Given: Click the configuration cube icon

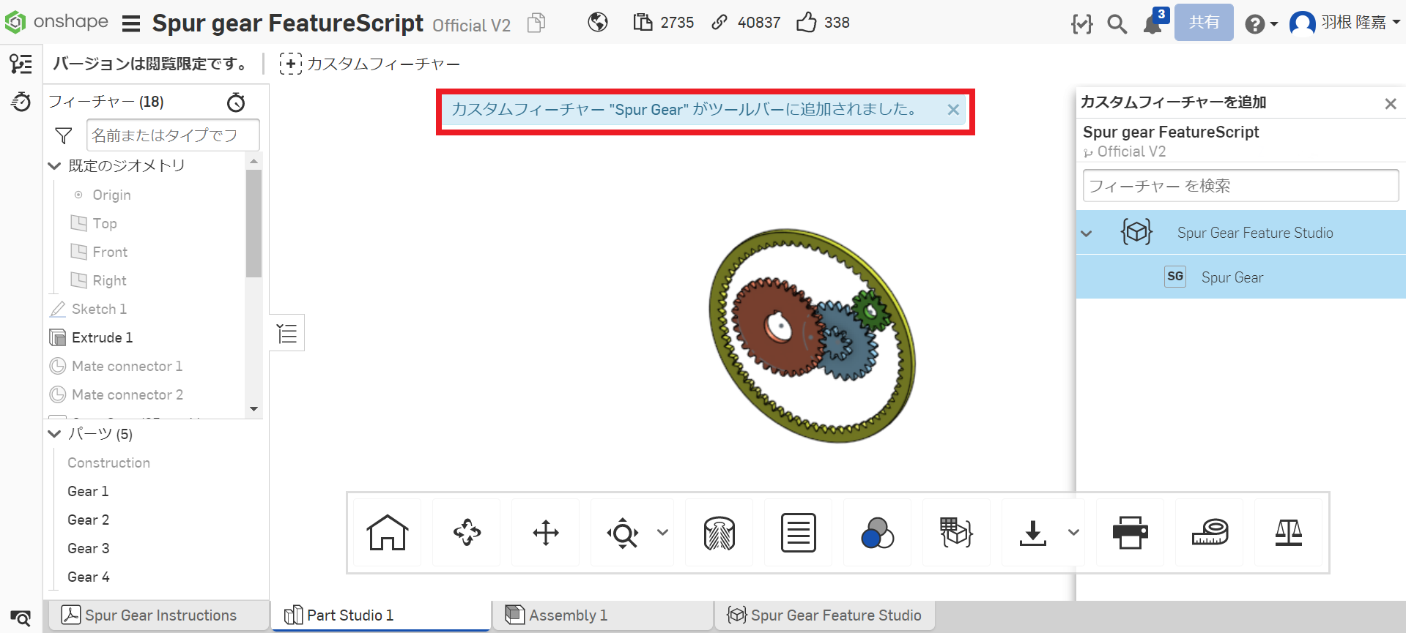Looking at the screenshot, I should (956, 533).
